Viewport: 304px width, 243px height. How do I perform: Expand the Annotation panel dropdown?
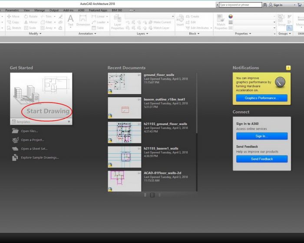87,33
